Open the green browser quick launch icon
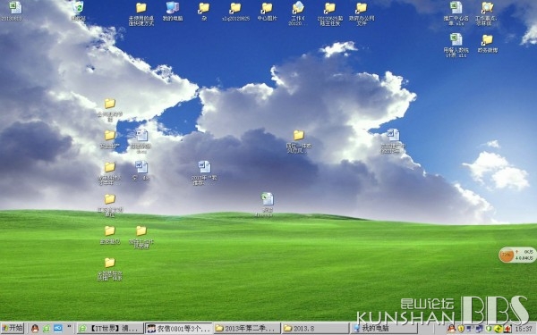The image size is (537, 335). tap(47, 329)
